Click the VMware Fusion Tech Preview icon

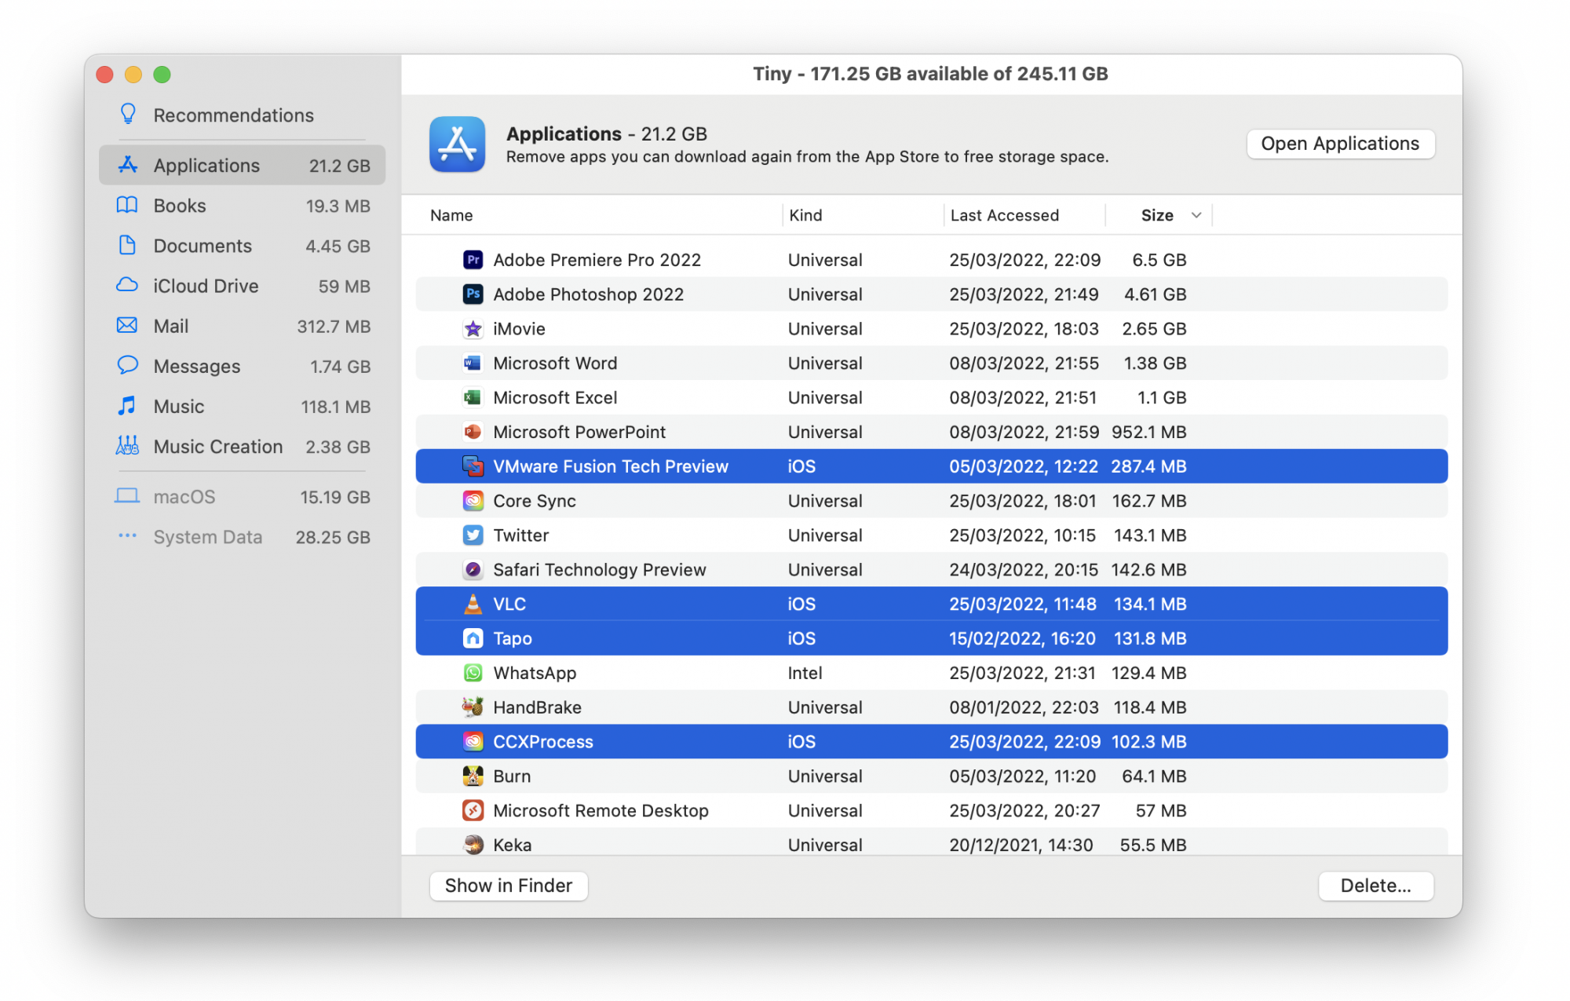pyautogui.click(x=473, y=466)
